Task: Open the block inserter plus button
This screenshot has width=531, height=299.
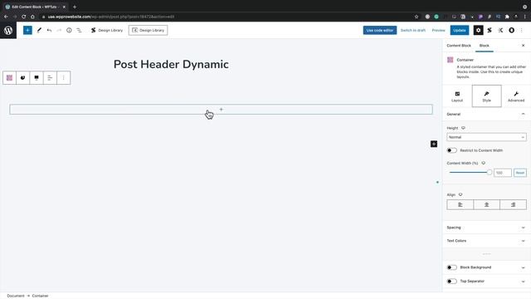Action: click(27, 30)
